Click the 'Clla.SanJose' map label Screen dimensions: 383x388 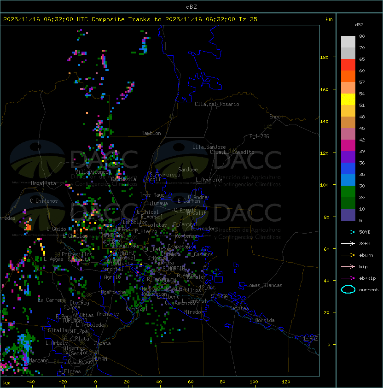209,147
